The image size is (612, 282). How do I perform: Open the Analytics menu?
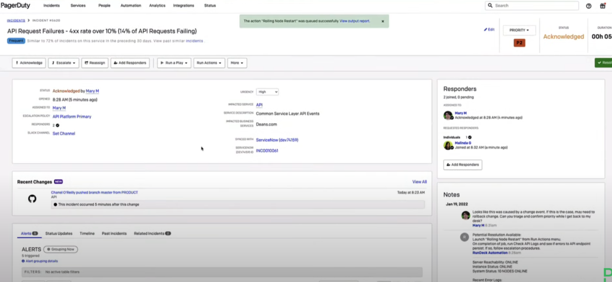tap(157, 6)
